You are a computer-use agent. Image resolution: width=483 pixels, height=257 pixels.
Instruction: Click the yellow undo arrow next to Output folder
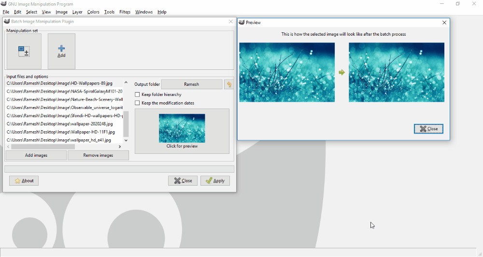pos(229,84)
